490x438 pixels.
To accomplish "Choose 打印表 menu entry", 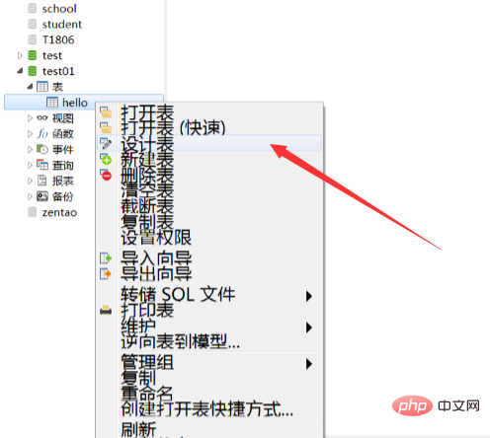I will click(x=209, y=310).
